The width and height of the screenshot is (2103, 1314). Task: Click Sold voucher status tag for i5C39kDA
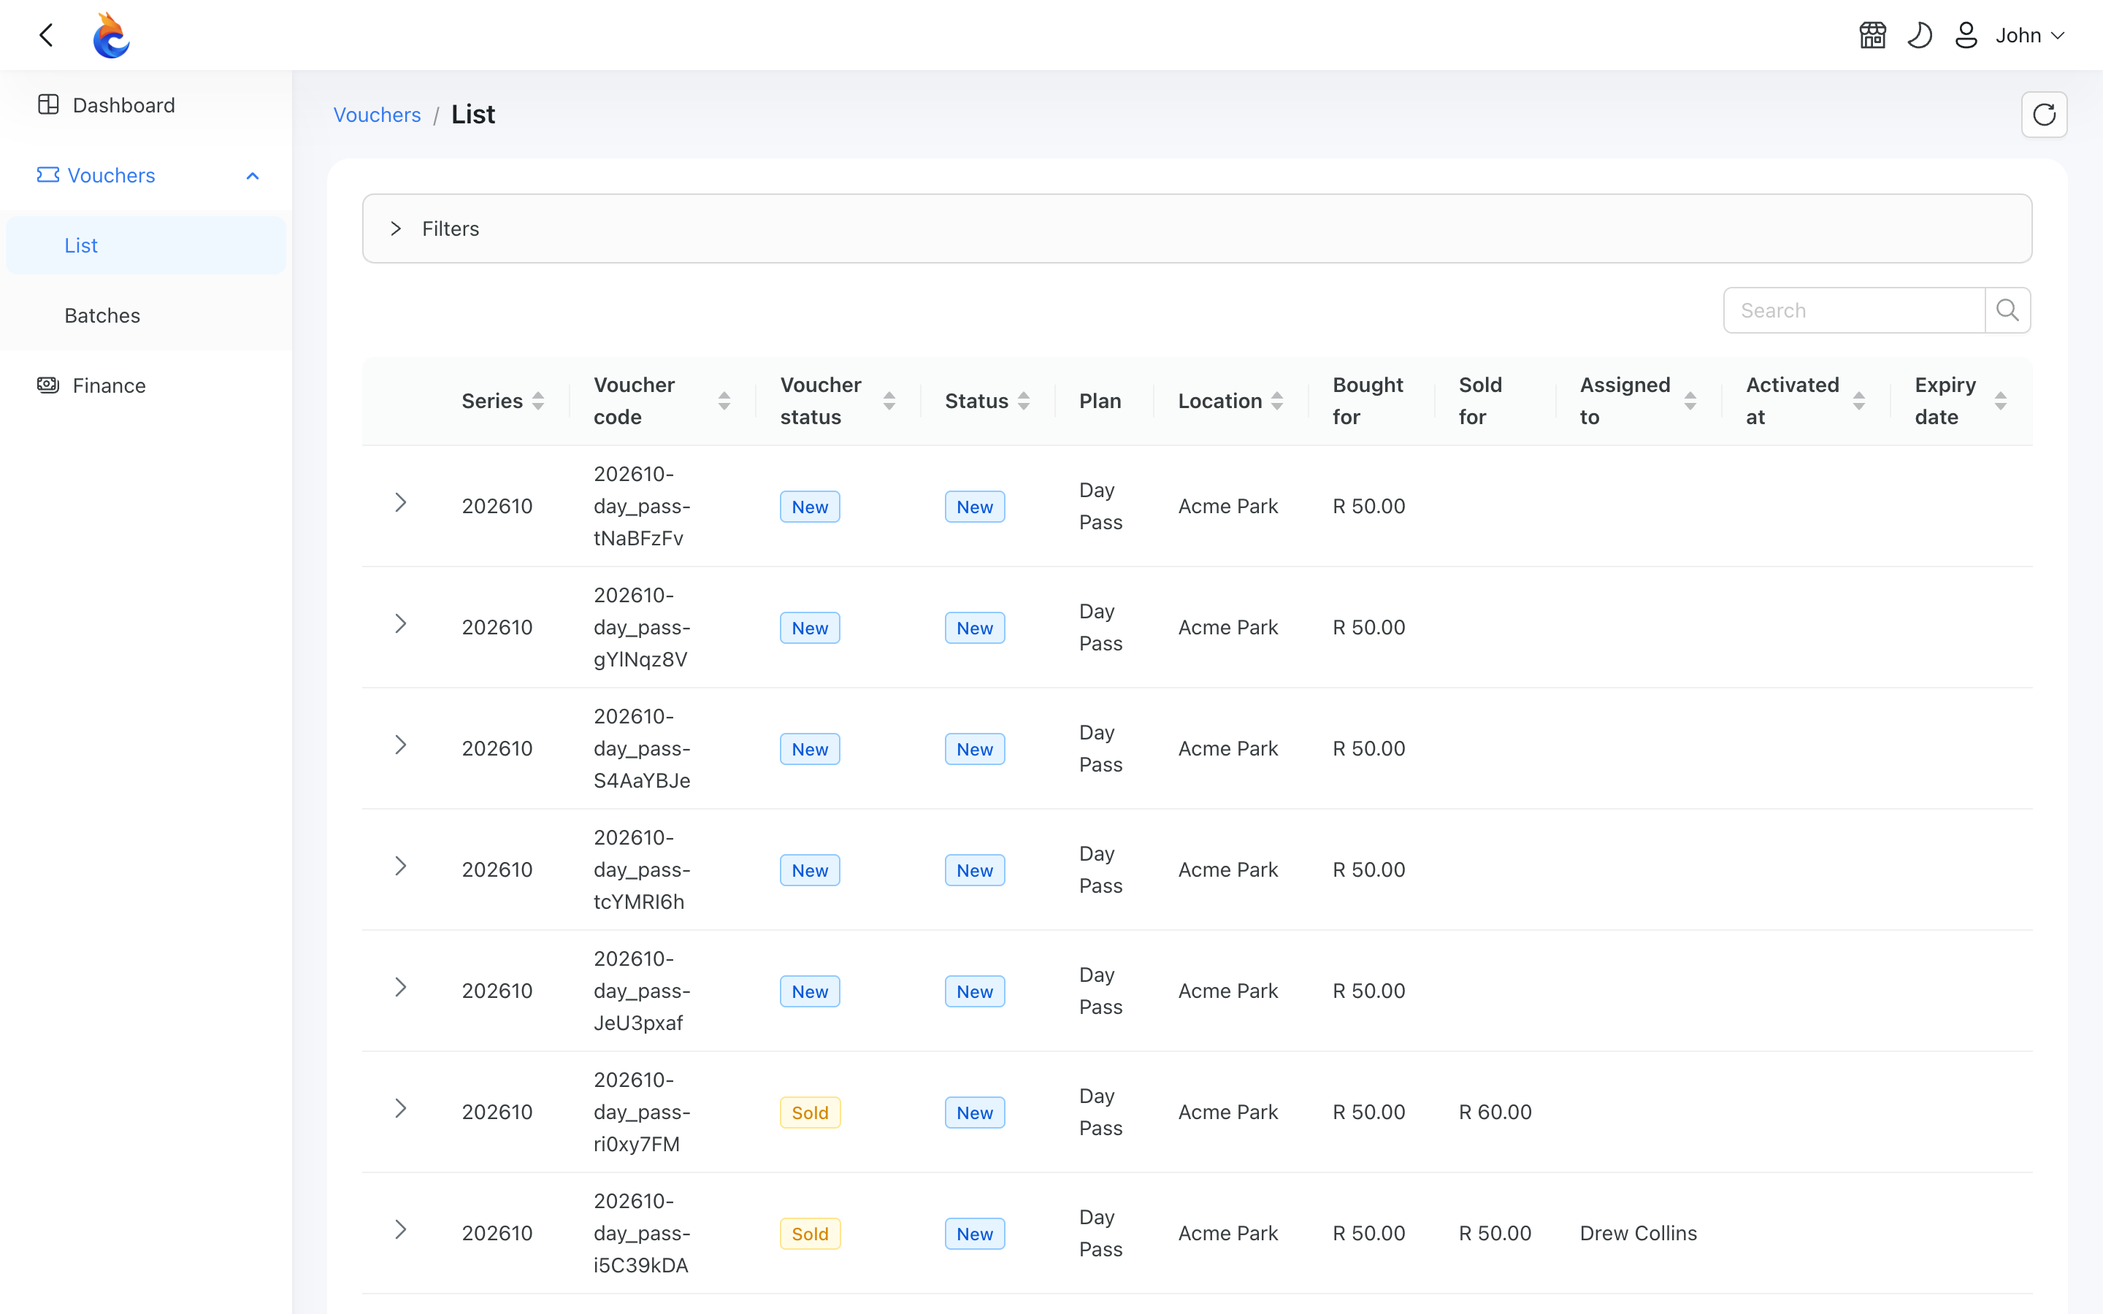(810, 1234)
